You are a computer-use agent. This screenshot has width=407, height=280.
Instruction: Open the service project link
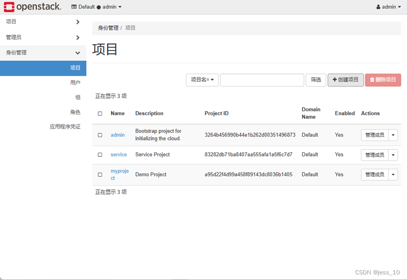(x=119, y=155)
